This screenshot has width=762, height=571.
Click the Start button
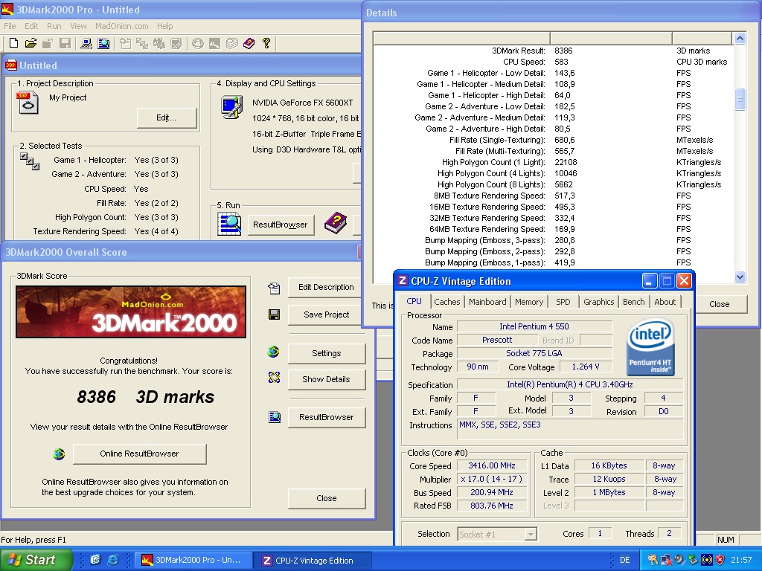[36, 560]
